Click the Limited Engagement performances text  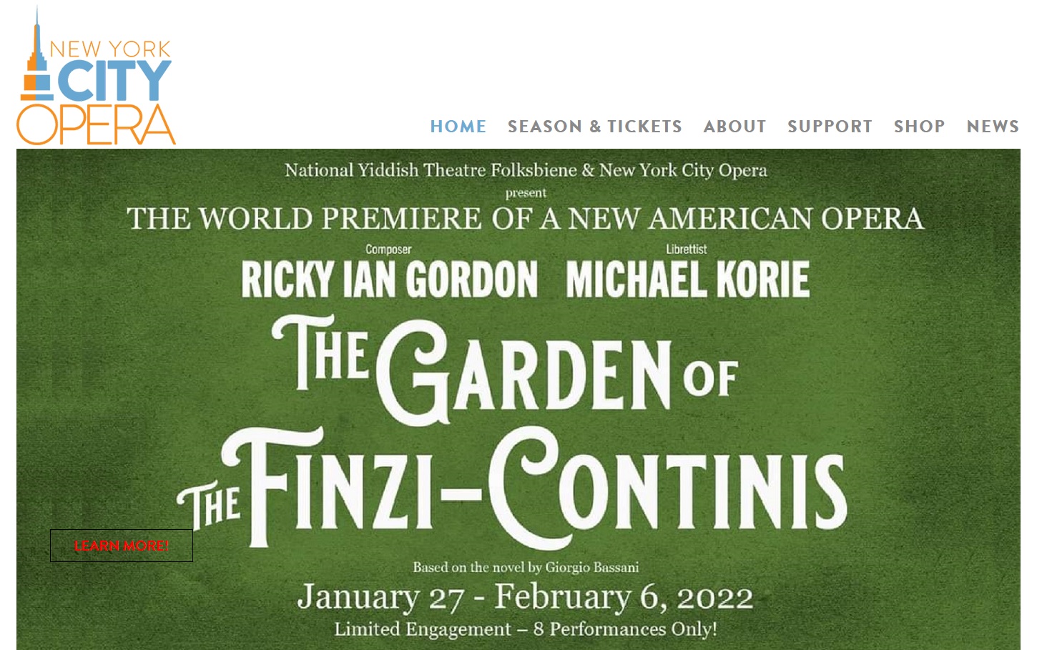pyautogui.click(x=526, y=629)
